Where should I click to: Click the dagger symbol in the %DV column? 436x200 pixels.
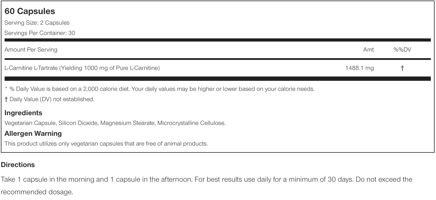click(x=402, y=68)
